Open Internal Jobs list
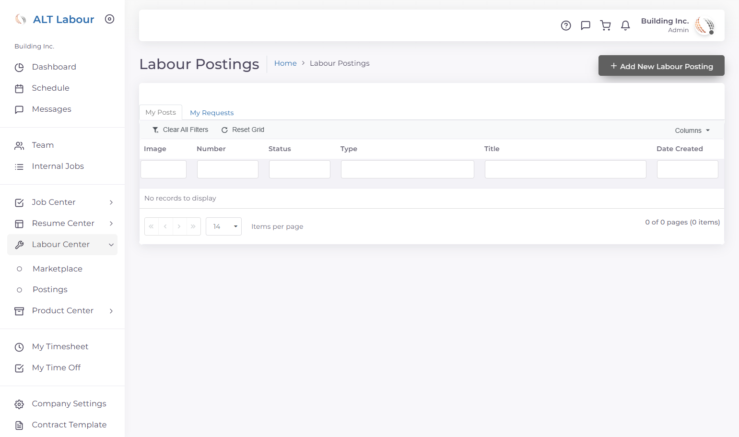Viewport: 739px width, 437px height. click(62, 166)
